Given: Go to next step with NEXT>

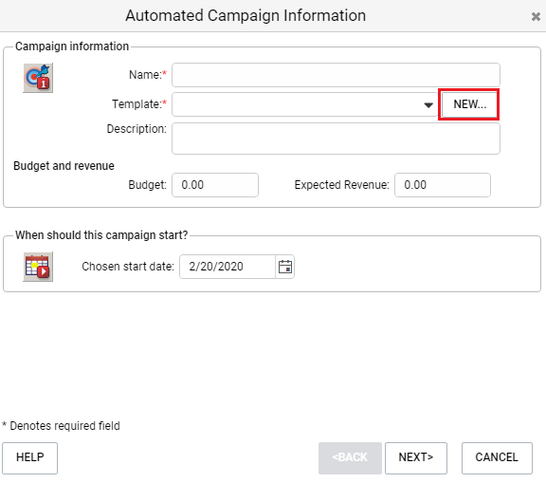Looking at the screenshot, I should pyautogui.click(x=416, y=458).
